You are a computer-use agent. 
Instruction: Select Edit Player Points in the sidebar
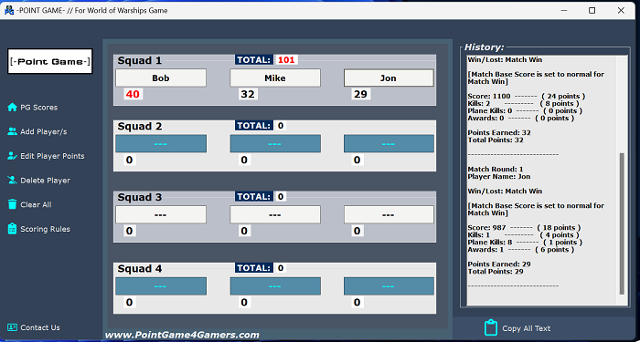pyautogui.click(x=52, y=156)
